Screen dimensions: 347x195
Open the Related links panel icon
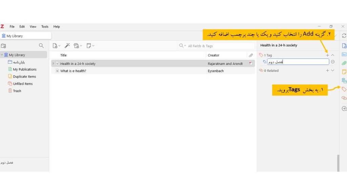344,99
